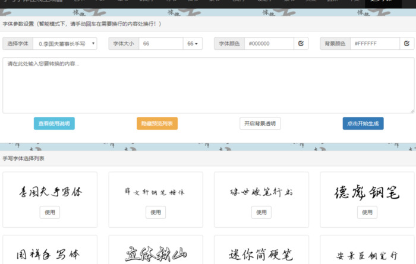416x264 pixels.
Task: Open the background color picker icon
Action: coord(406,44)
